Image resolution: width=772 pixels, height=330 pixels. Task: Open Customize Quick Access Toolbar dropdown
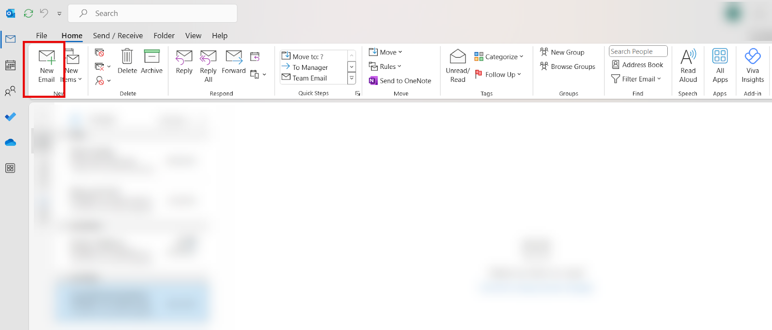pos(59,13)
